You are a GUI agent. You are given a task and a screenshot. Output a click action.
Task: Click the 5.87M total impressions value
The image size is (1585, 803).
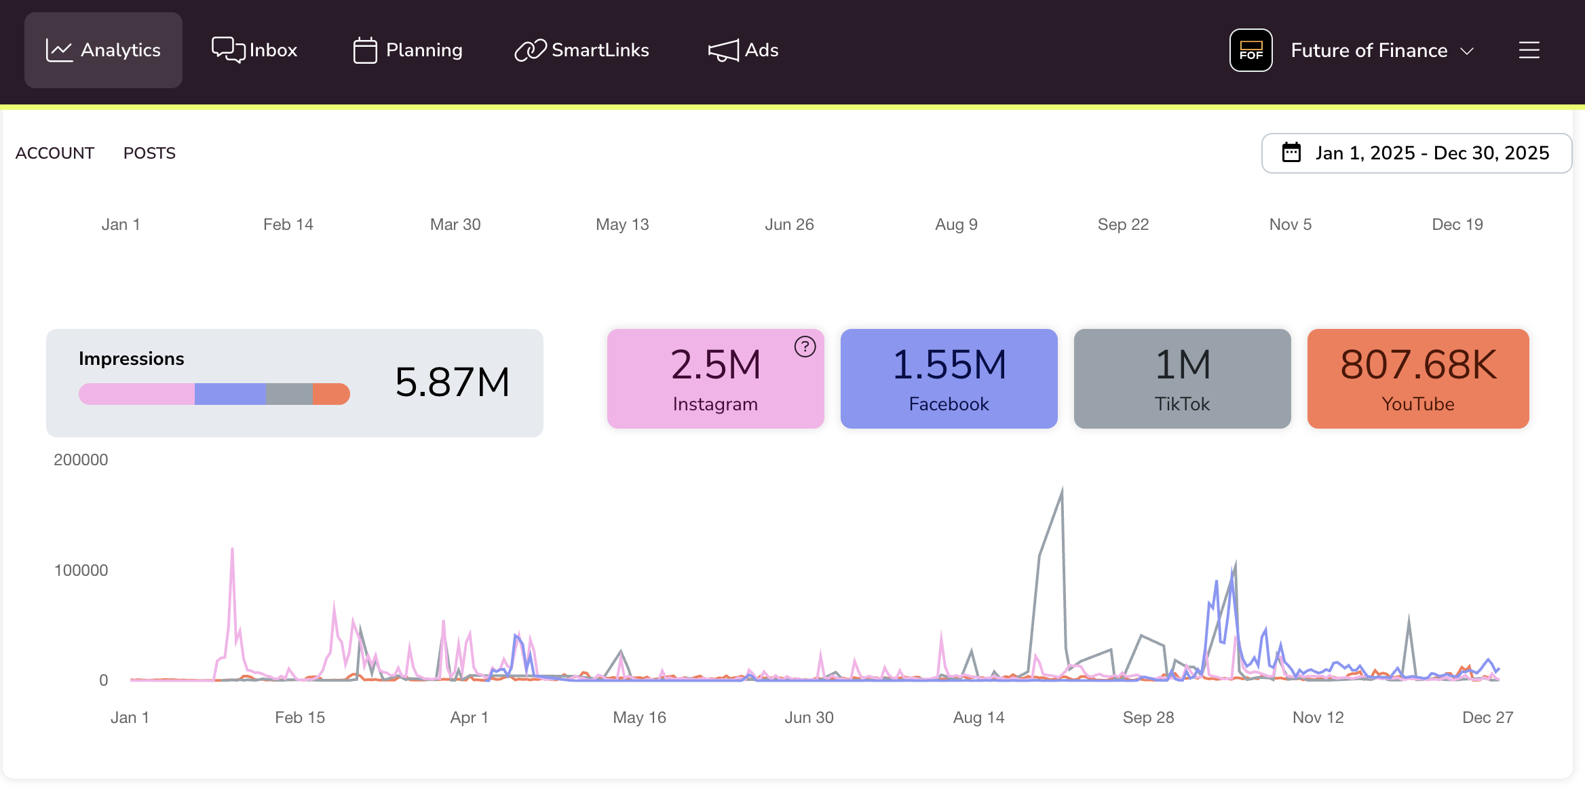(452, 382)
